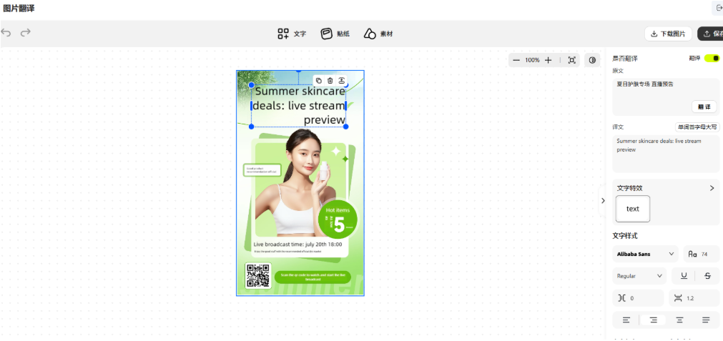The height and width of the screenshot is (341, 723).
Task: Duplicate the selected text box
Action: 319,81
